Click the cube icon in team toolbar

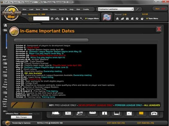142,19
